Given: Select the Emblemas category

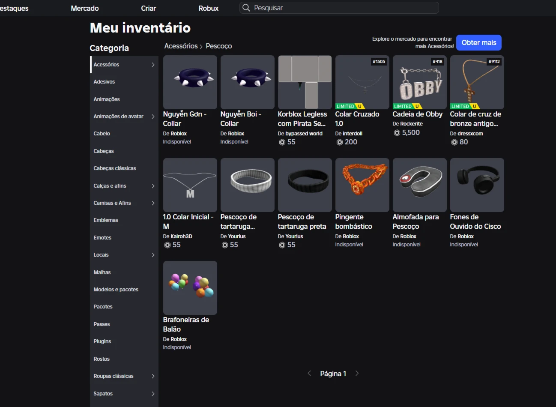Looking at the screenshot, I should pos(124,220).
